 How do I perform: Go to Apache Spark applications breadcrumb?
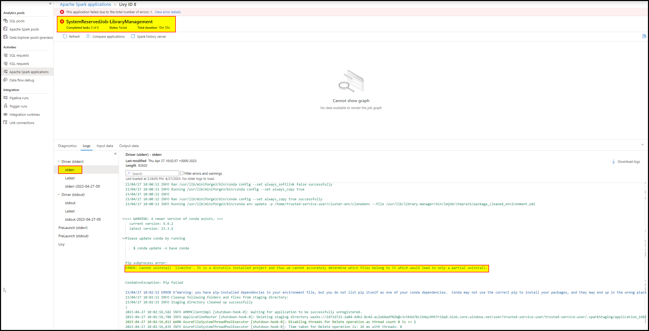85,4
